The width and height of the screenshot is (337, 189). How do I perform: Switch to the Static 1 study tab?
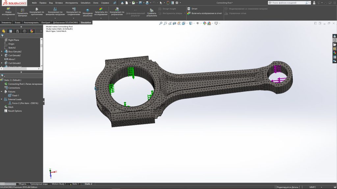75,184
